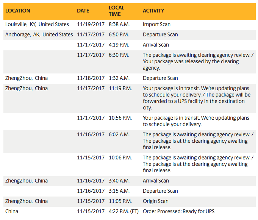Viewport: 258px width, 220px height.
Task: Click the 8:38 A.M. time cell
Action: click(119, 24)
